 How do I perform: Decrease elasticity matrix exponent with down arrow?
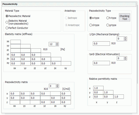pos(57,45)
